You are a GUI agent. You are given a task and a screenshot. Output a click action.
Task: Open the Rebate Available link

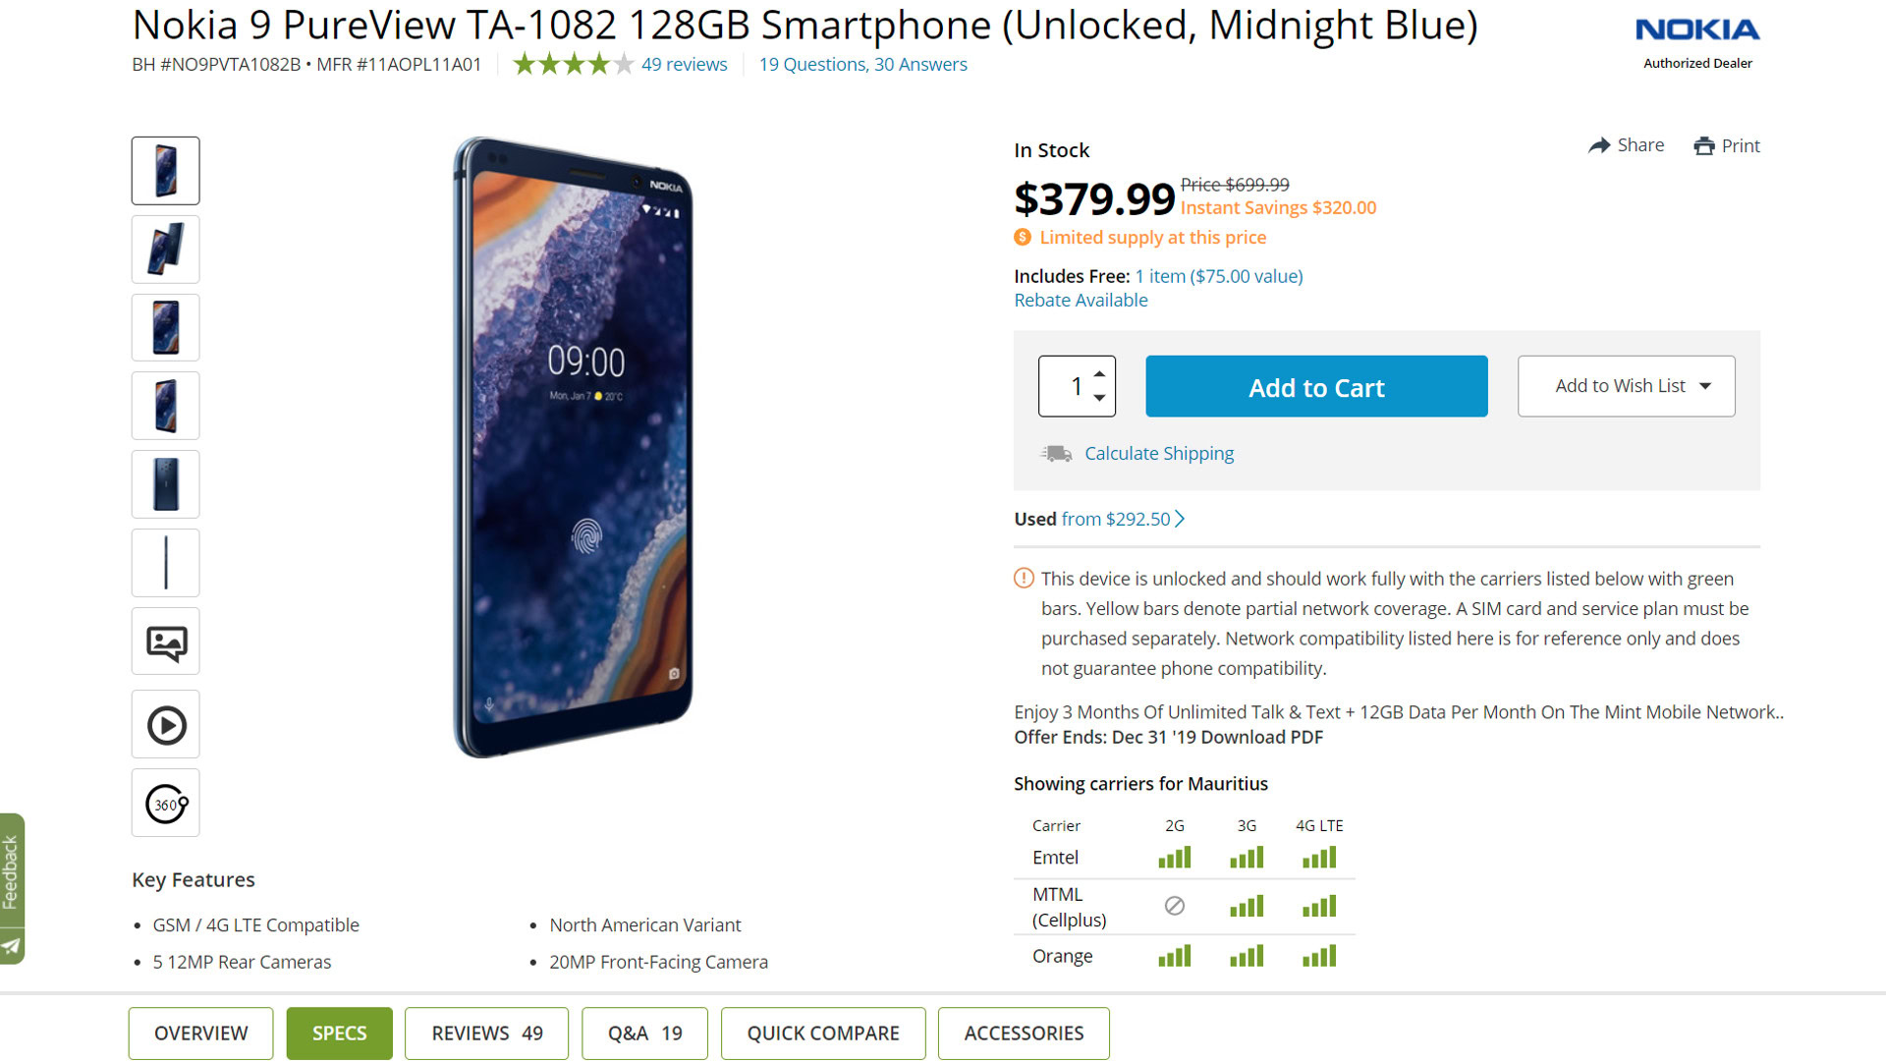(x=1081, y=301)
